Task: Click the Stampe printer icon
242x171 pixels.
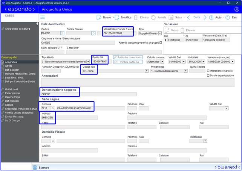Action: 35,168
